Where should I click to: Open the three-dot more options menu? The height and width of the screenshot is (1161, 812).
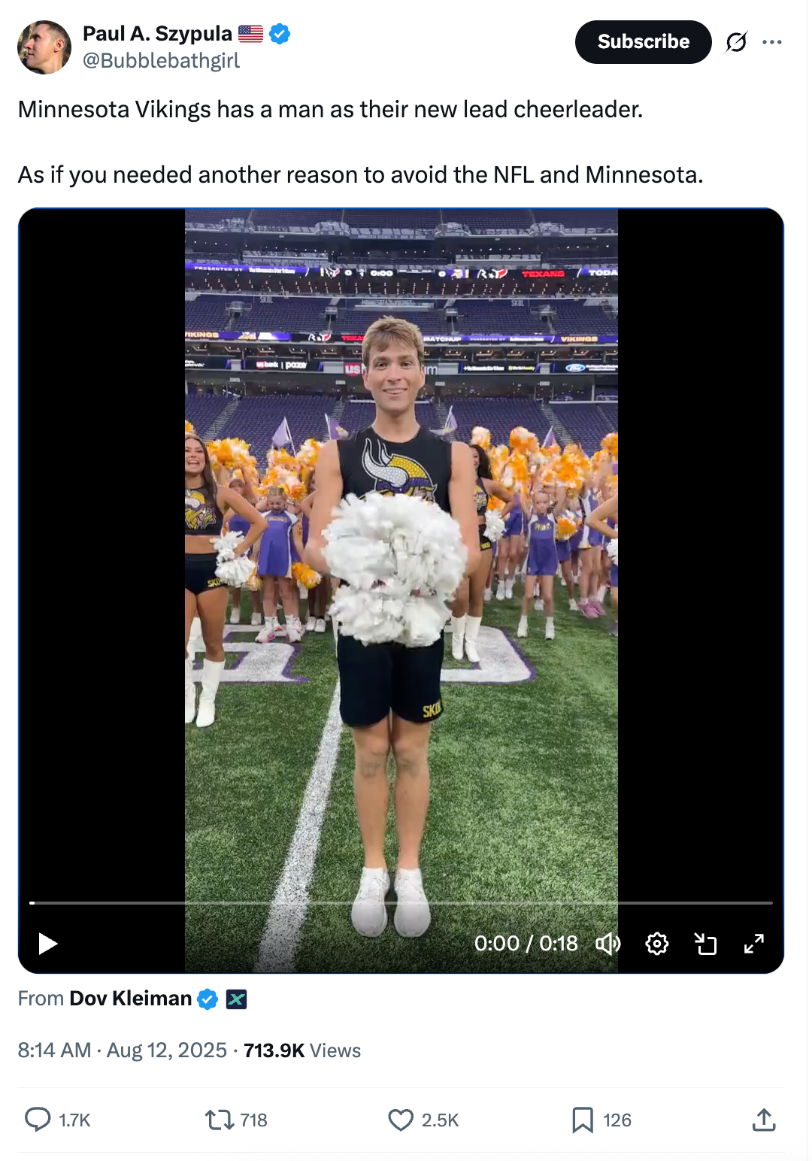point(771,42)
